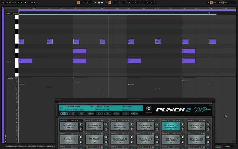238x149 pixels.
Task: Switch to the MOD tab in Punch 2
Action: (x=99, y=114)
